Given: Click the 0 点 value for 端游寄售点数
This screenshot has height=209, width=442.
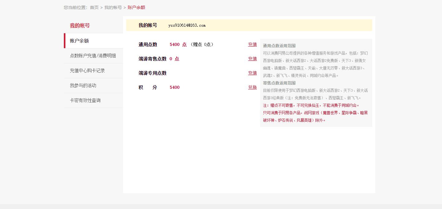Looking at the screenshot, I should [174, 59].
